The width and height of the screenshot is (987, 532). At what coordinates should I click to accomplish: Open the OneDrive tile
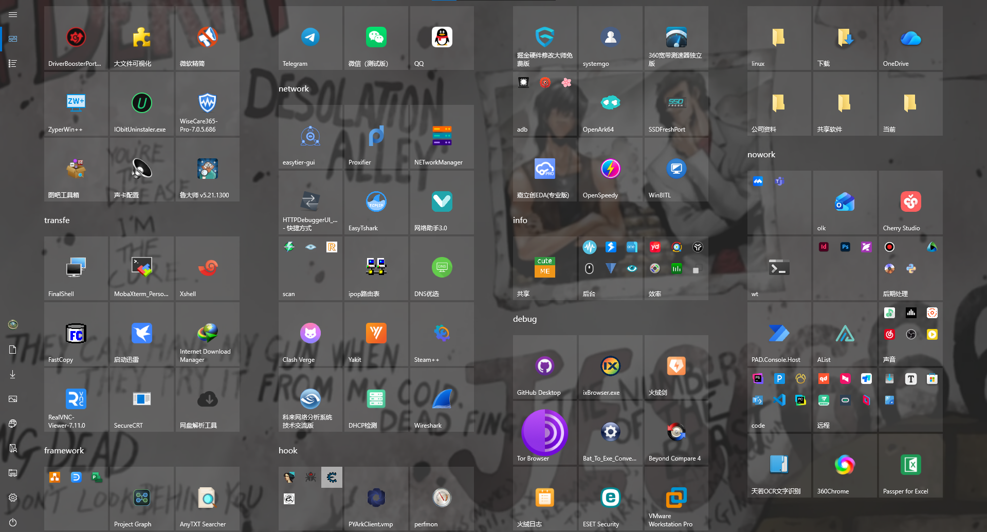click(911, 38)
